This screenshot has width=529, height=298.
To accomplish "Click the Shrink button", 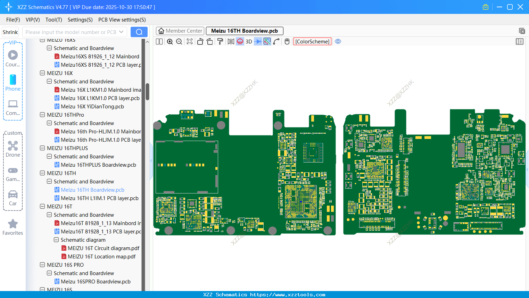I will [x=10, y=32].
